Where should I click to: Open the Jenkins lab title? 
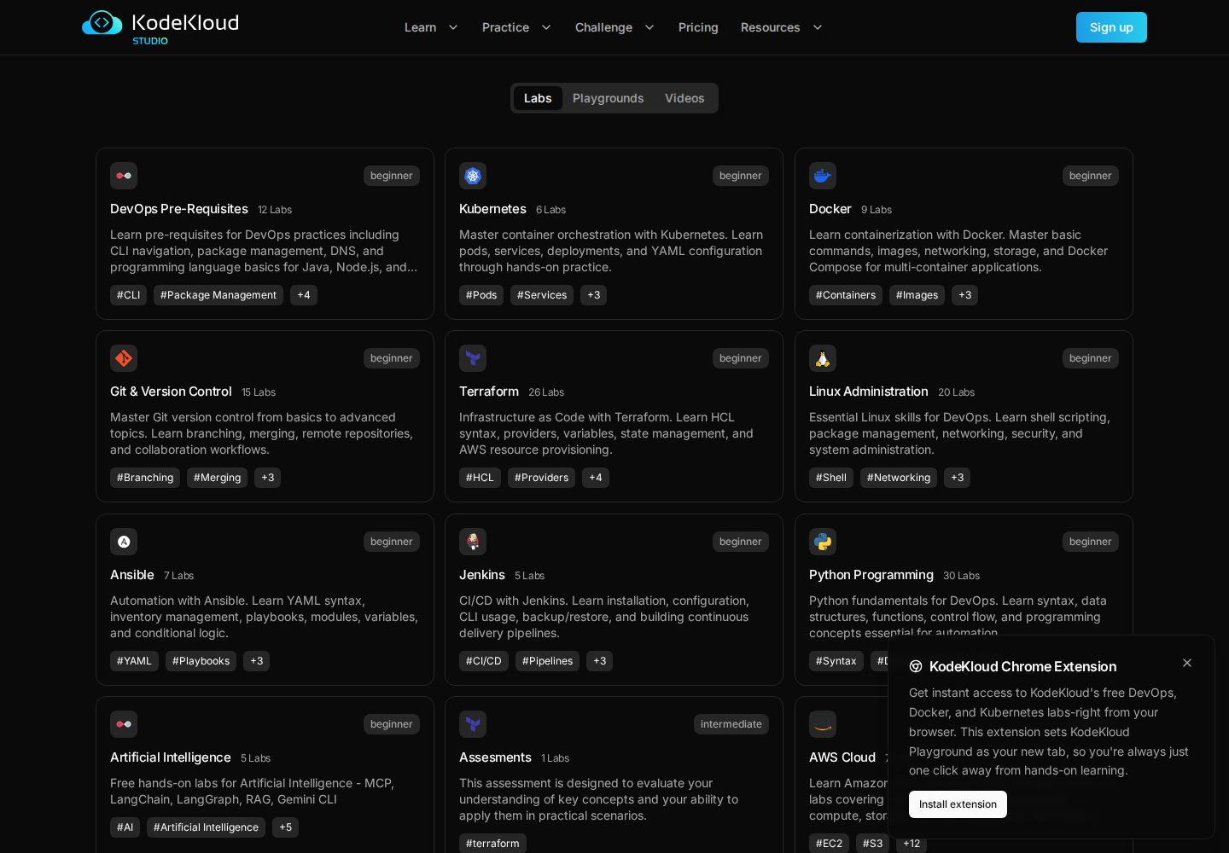482,575
